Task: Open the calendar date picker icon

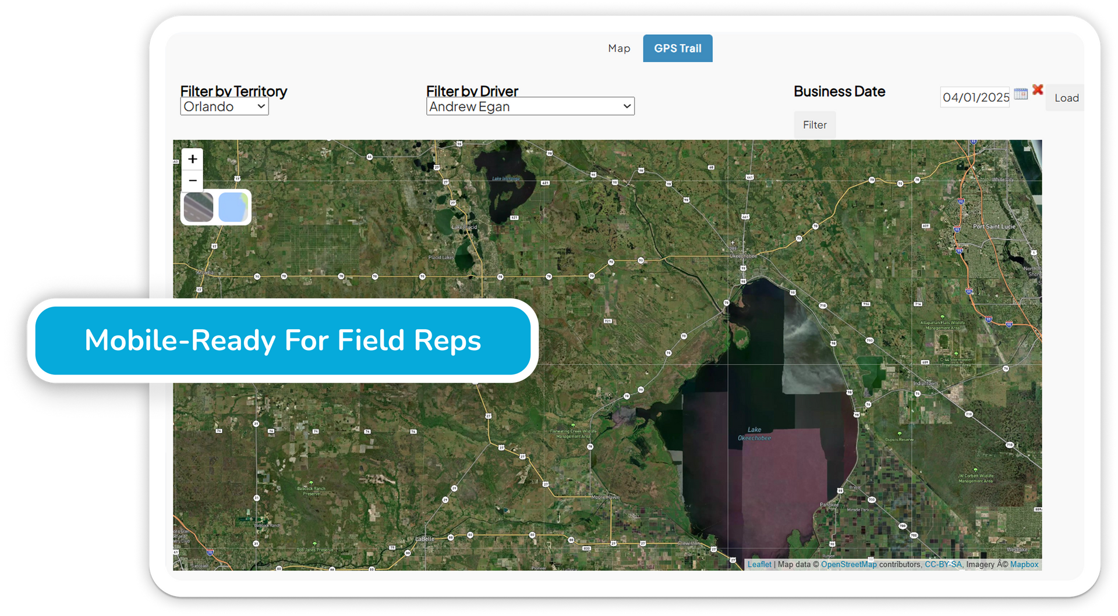Action: (1021, 94)
